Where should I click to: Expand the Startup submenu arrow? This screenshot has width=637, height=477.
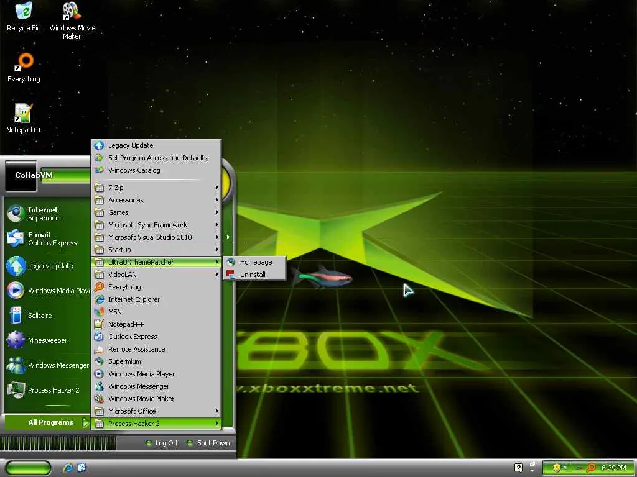point(217,250)
